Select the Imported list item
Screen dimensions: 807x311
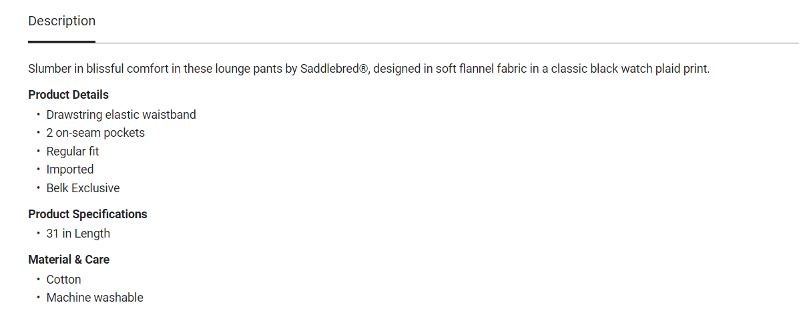click(70, 170)
